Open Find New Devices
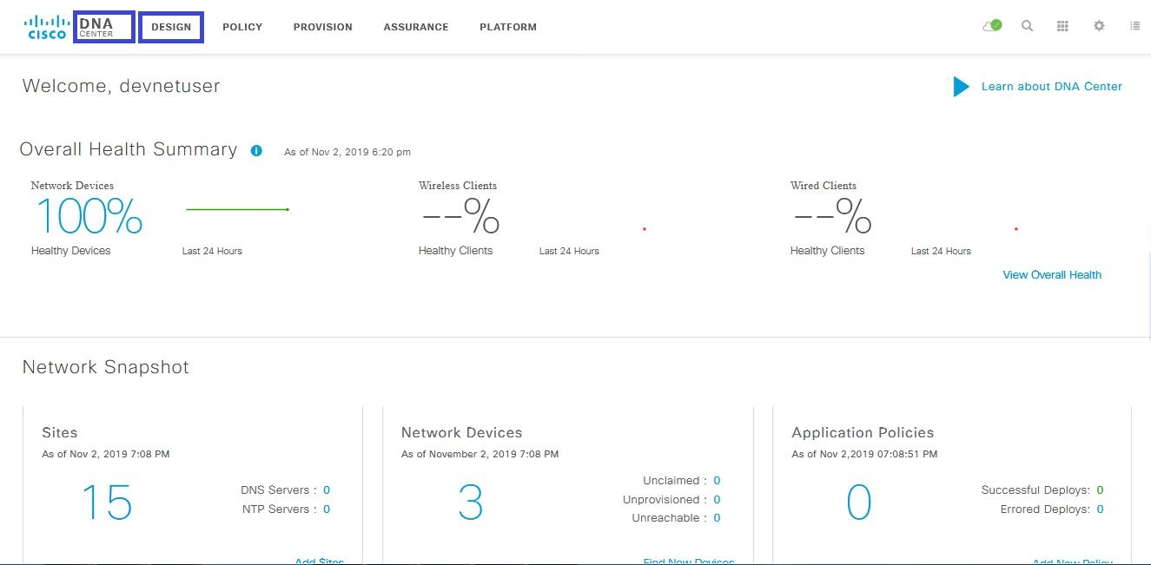The width and height of the screenshot is (1151, 565). tap(688, 561)
